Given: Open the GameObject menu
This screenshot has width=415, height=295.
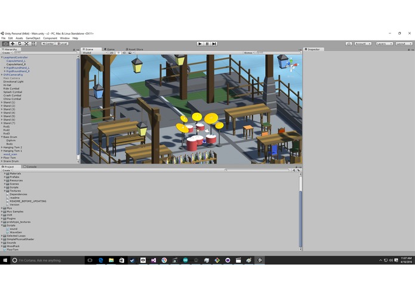Looking at the screenshot, I should click(33, 38).
